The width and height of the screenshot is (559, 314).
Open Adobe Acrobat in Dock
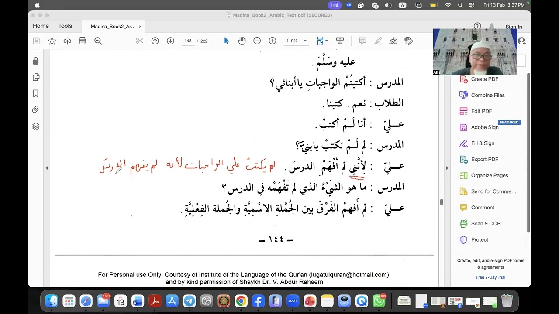155,301
